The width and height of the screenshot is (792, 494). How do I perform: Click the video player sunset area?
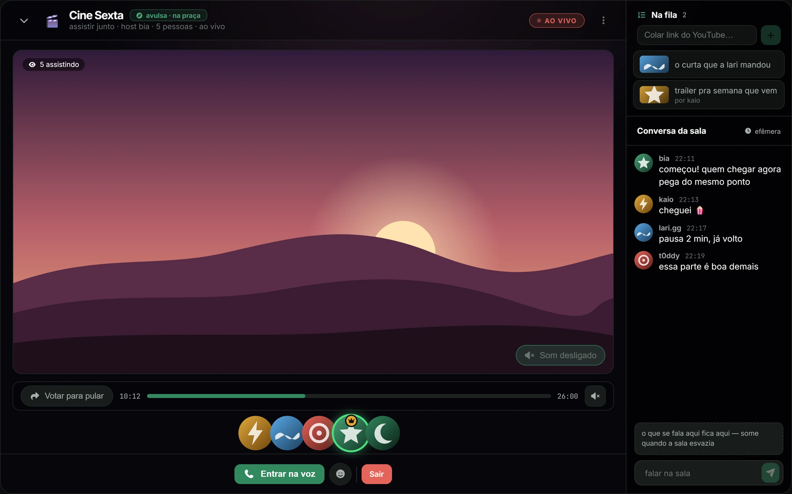(313, 212)
